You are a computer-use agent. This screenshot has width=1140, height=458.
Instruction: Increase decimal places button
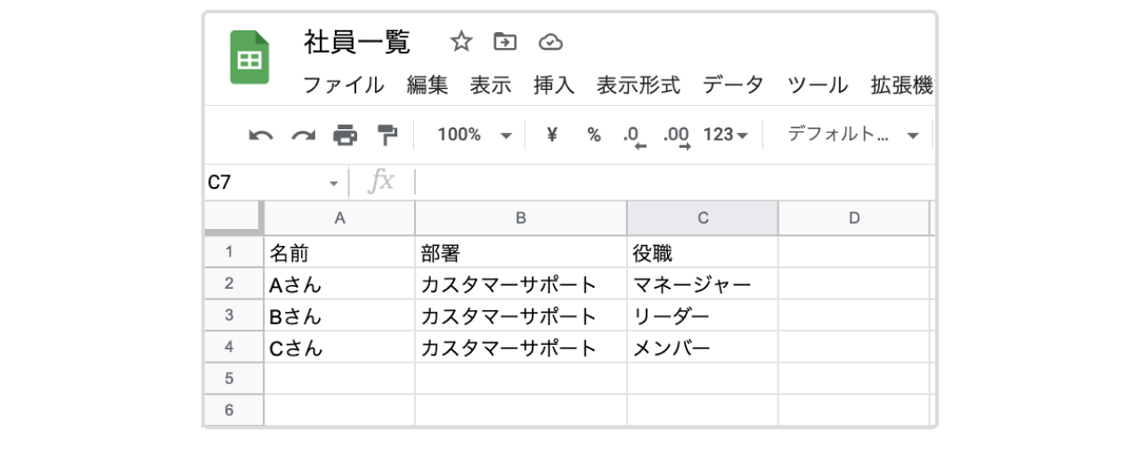coord(677,136)
